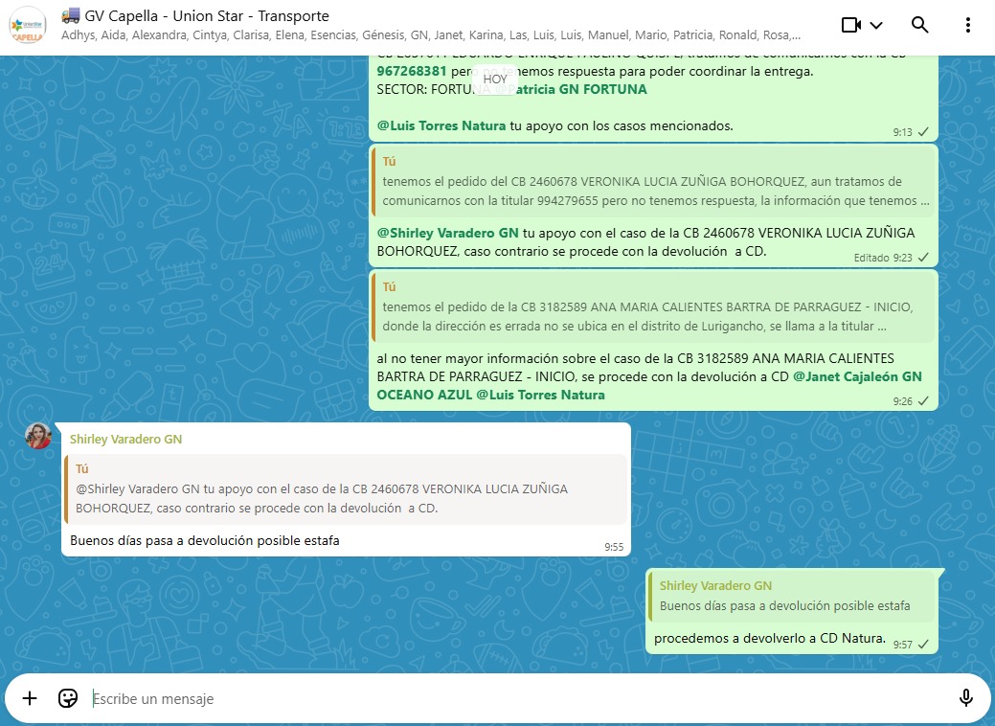Open quoted reply inside Shirley's white message
Viewport: 995px width, 726px height.
click(345, 488)
